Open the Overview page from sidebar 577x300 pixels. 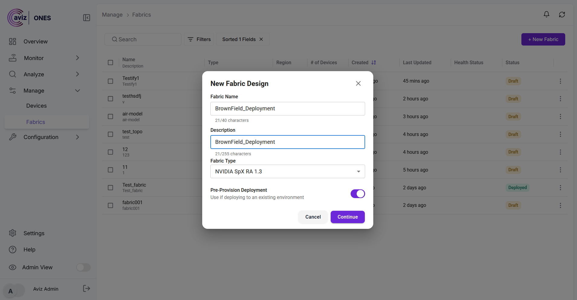coord(35,42)
